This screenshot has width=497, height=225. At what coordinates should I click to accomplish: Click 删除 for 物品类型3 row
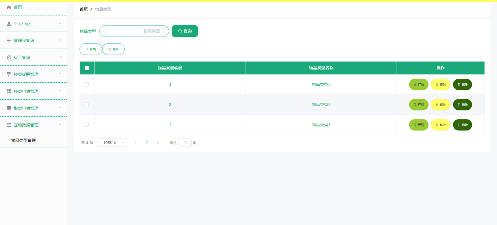[x=463, y=84]
